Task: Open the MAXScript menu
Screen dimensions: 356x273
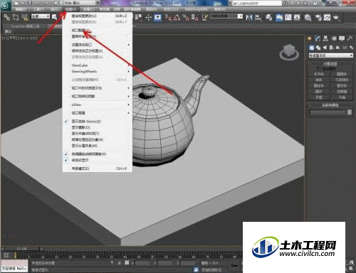Action: (x=196, y=9)
